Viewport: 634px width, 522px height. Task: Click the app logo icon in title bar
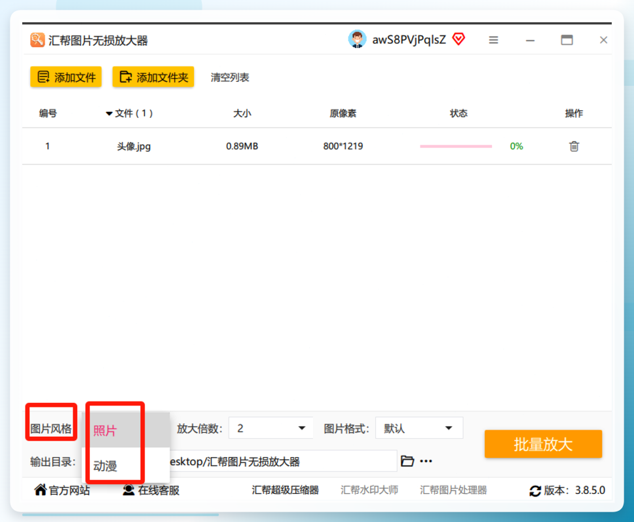click(37, 40)
